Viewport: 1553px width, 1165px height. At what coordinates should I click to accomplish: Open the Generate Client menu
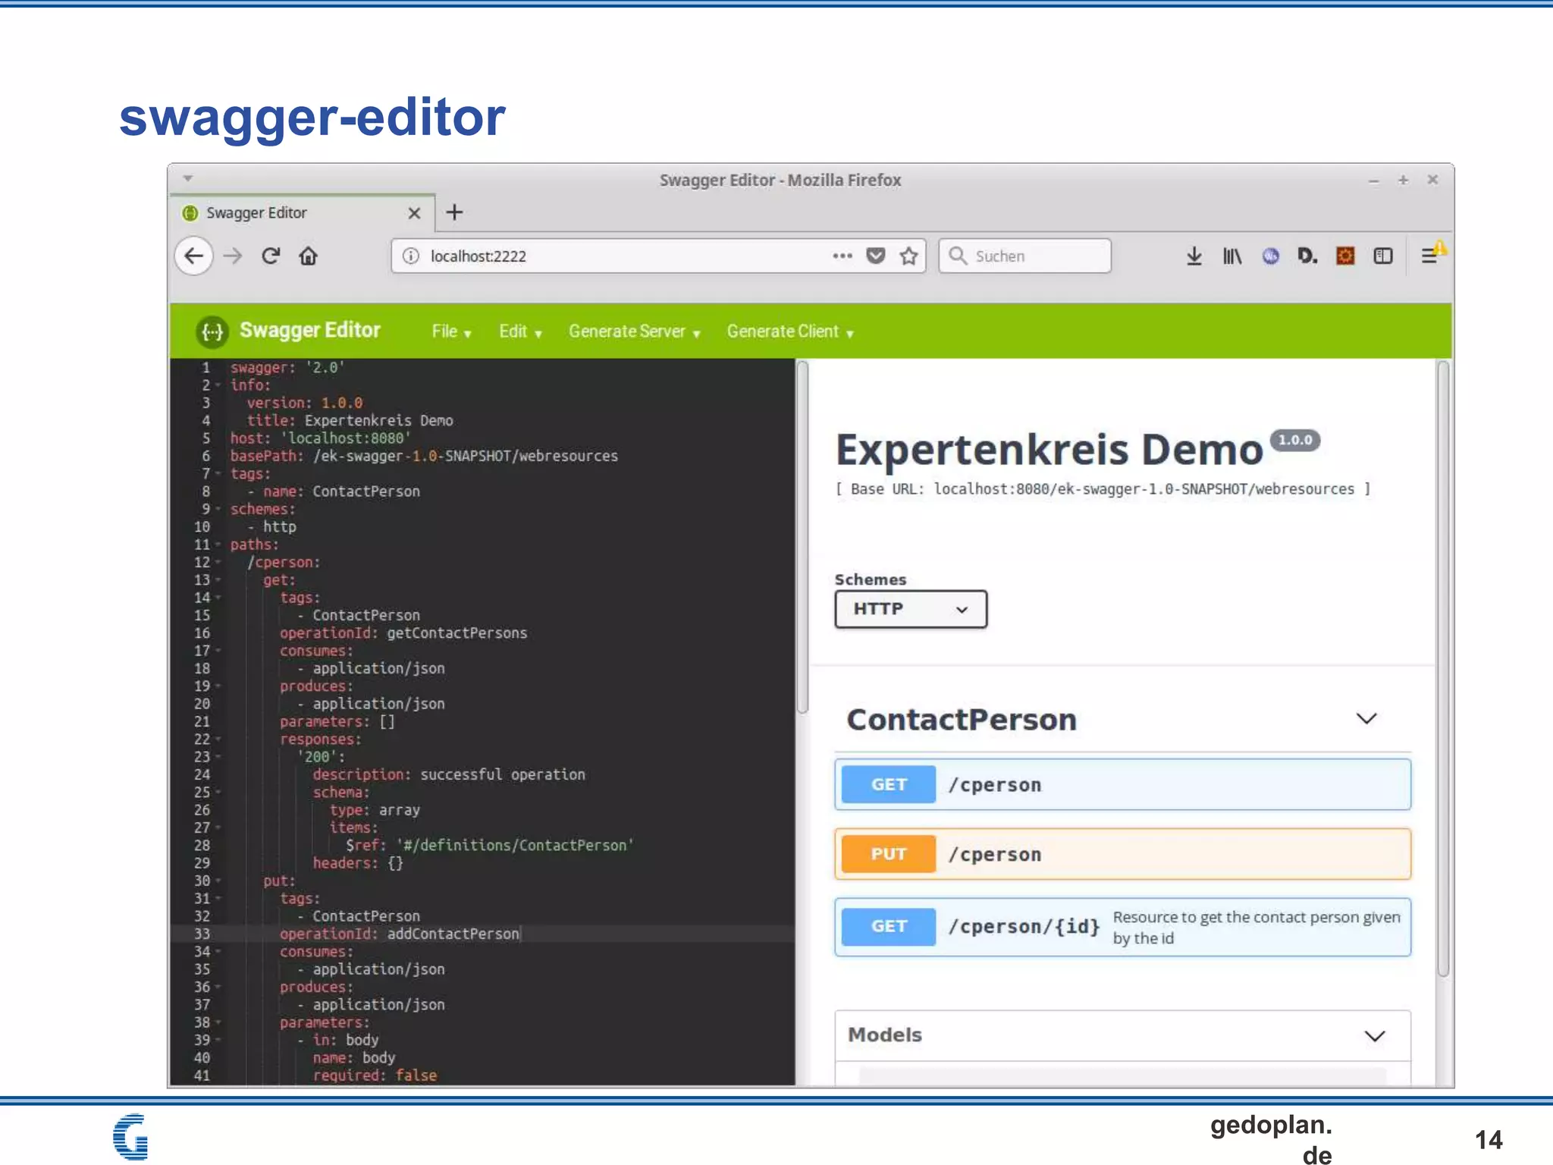790,331
